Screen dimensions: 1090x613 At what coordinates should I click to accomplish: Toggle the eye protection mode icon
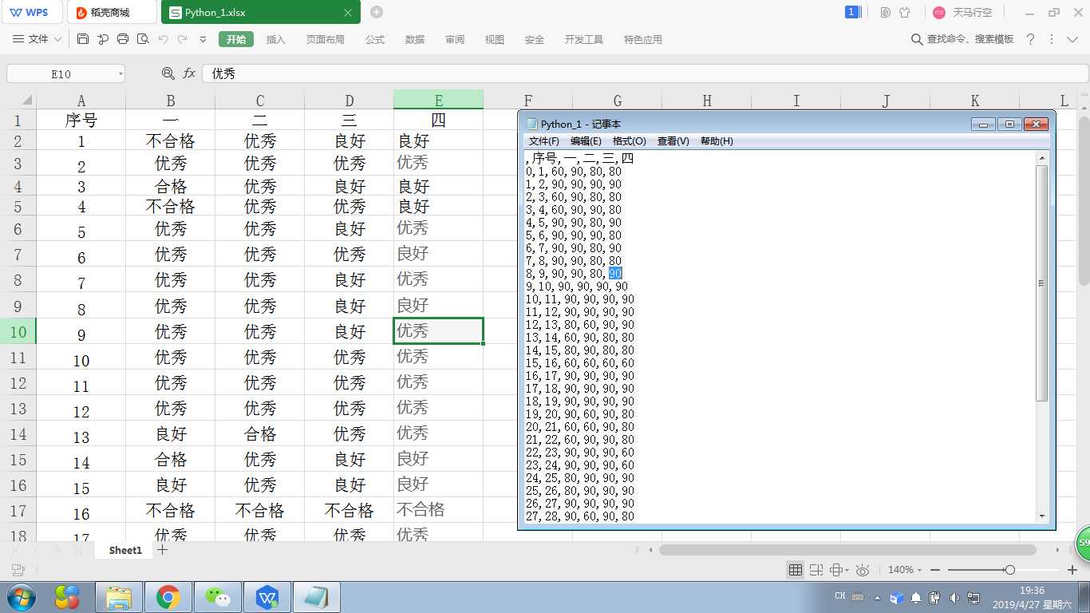(862, 570)
